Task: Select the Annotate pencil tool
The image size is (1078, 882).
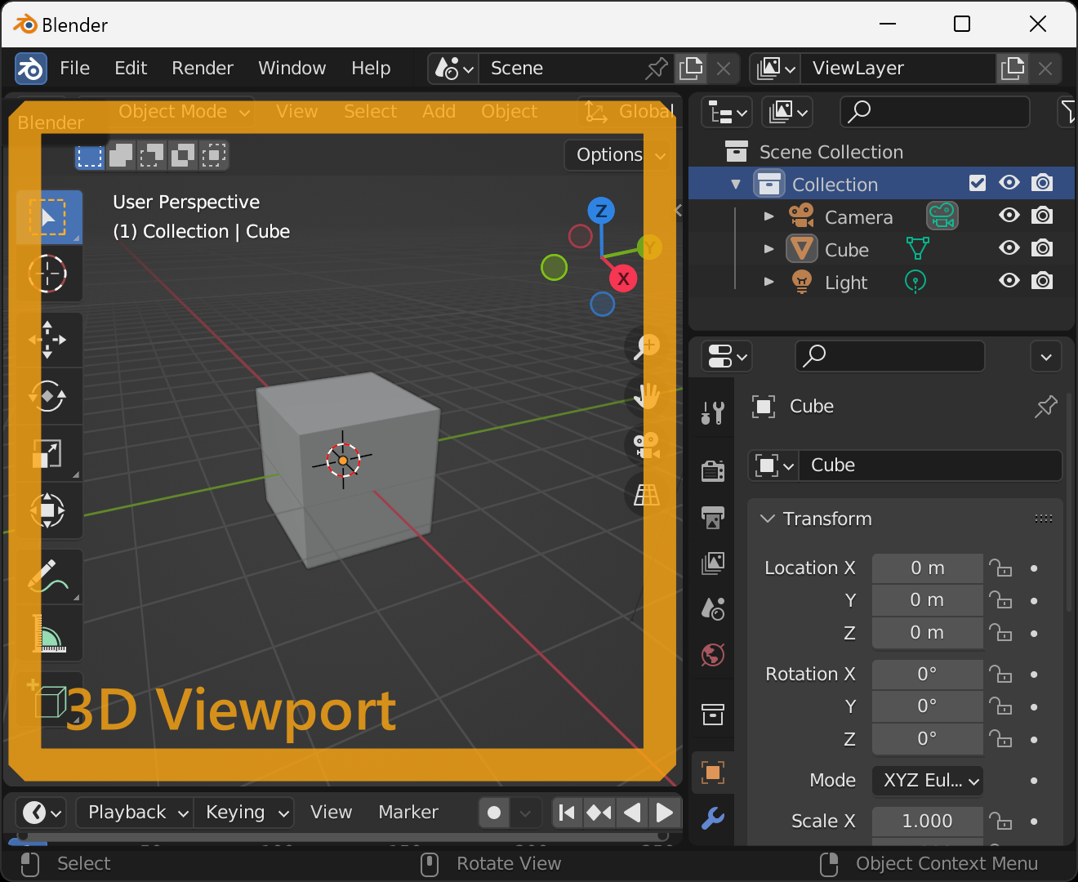Action: (x=48, y=577)
